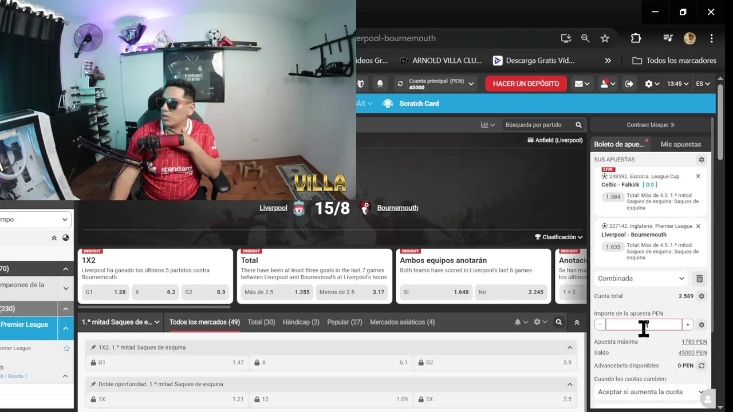
Task: Switch to the Mis apuestas tab
Action: pos(680,144)
